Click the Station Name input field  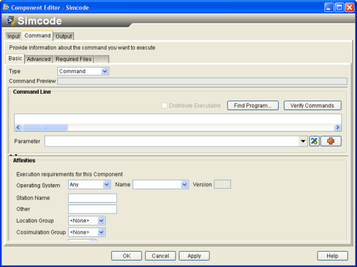pyautogui.click(x=92, y=198)
